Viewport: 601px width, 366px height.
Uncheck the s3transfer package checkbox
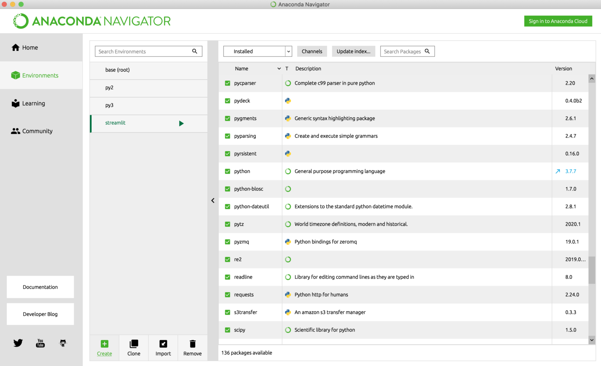click(228, 312)
